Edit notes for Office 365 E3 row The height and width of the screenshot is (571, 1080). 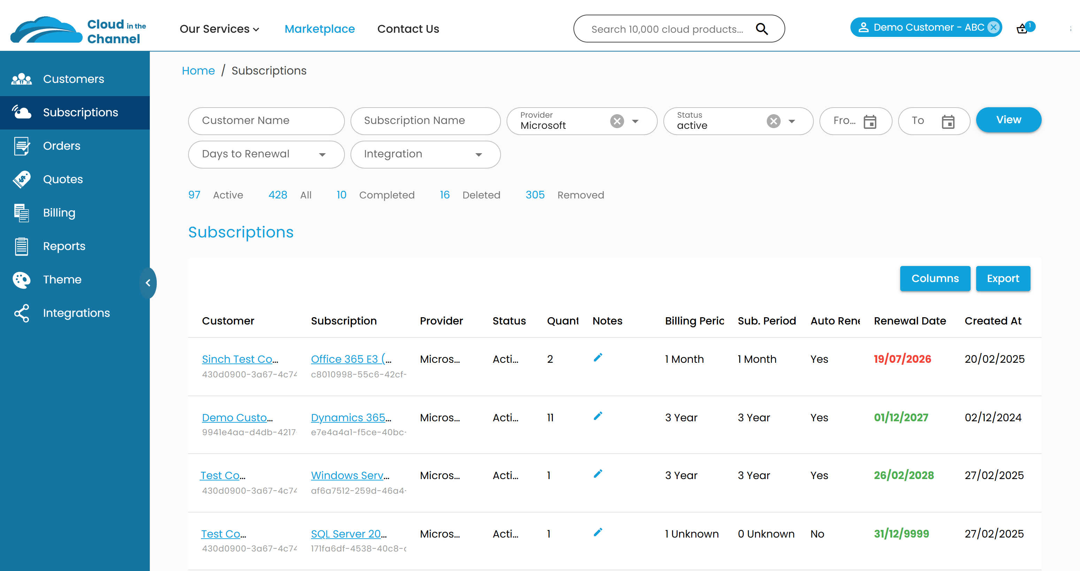[x=598, y=357]
